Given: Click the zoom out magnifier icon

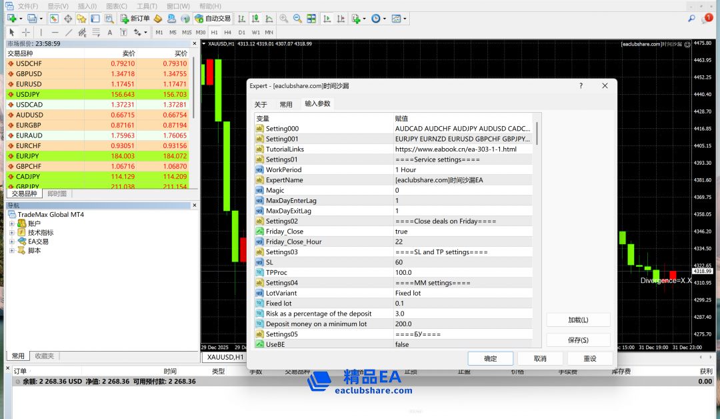Looking at the screenshot, I should click(x=297, y=19).
